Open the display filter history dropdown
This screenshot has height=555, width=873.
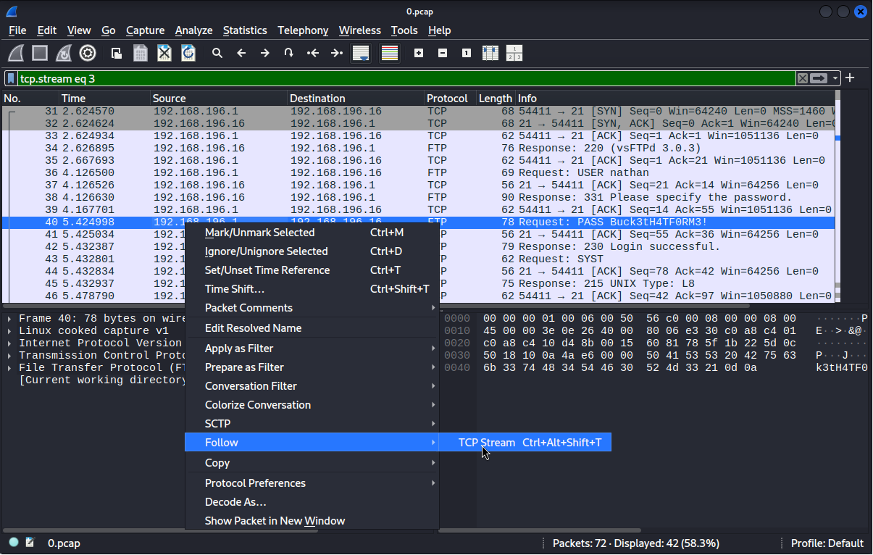pyautogui.click(x=835, y=78)
